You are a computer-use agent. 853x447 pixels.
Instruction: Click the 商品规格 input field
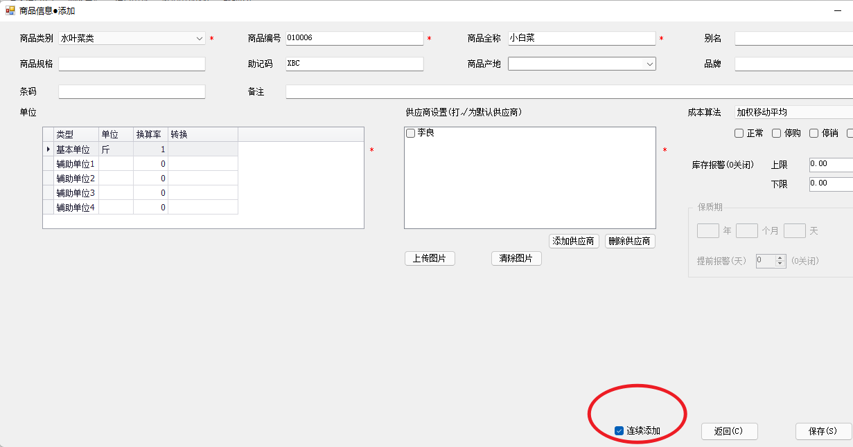tap(132, 64)
